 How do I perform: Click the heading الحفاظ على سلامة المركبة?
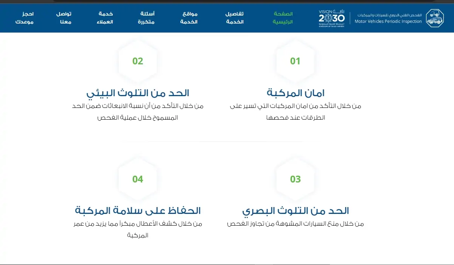[x=138, y=210]
